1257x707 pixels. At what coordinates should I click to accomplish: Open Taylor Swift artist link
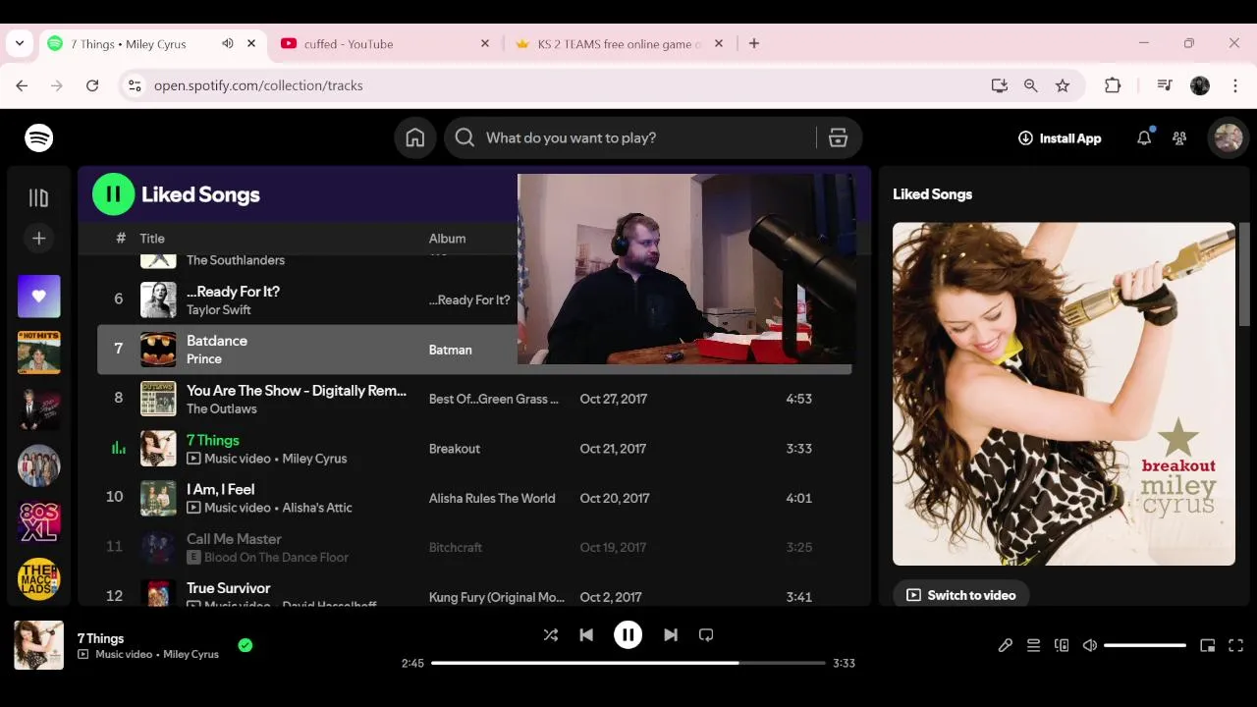[219, 310]
